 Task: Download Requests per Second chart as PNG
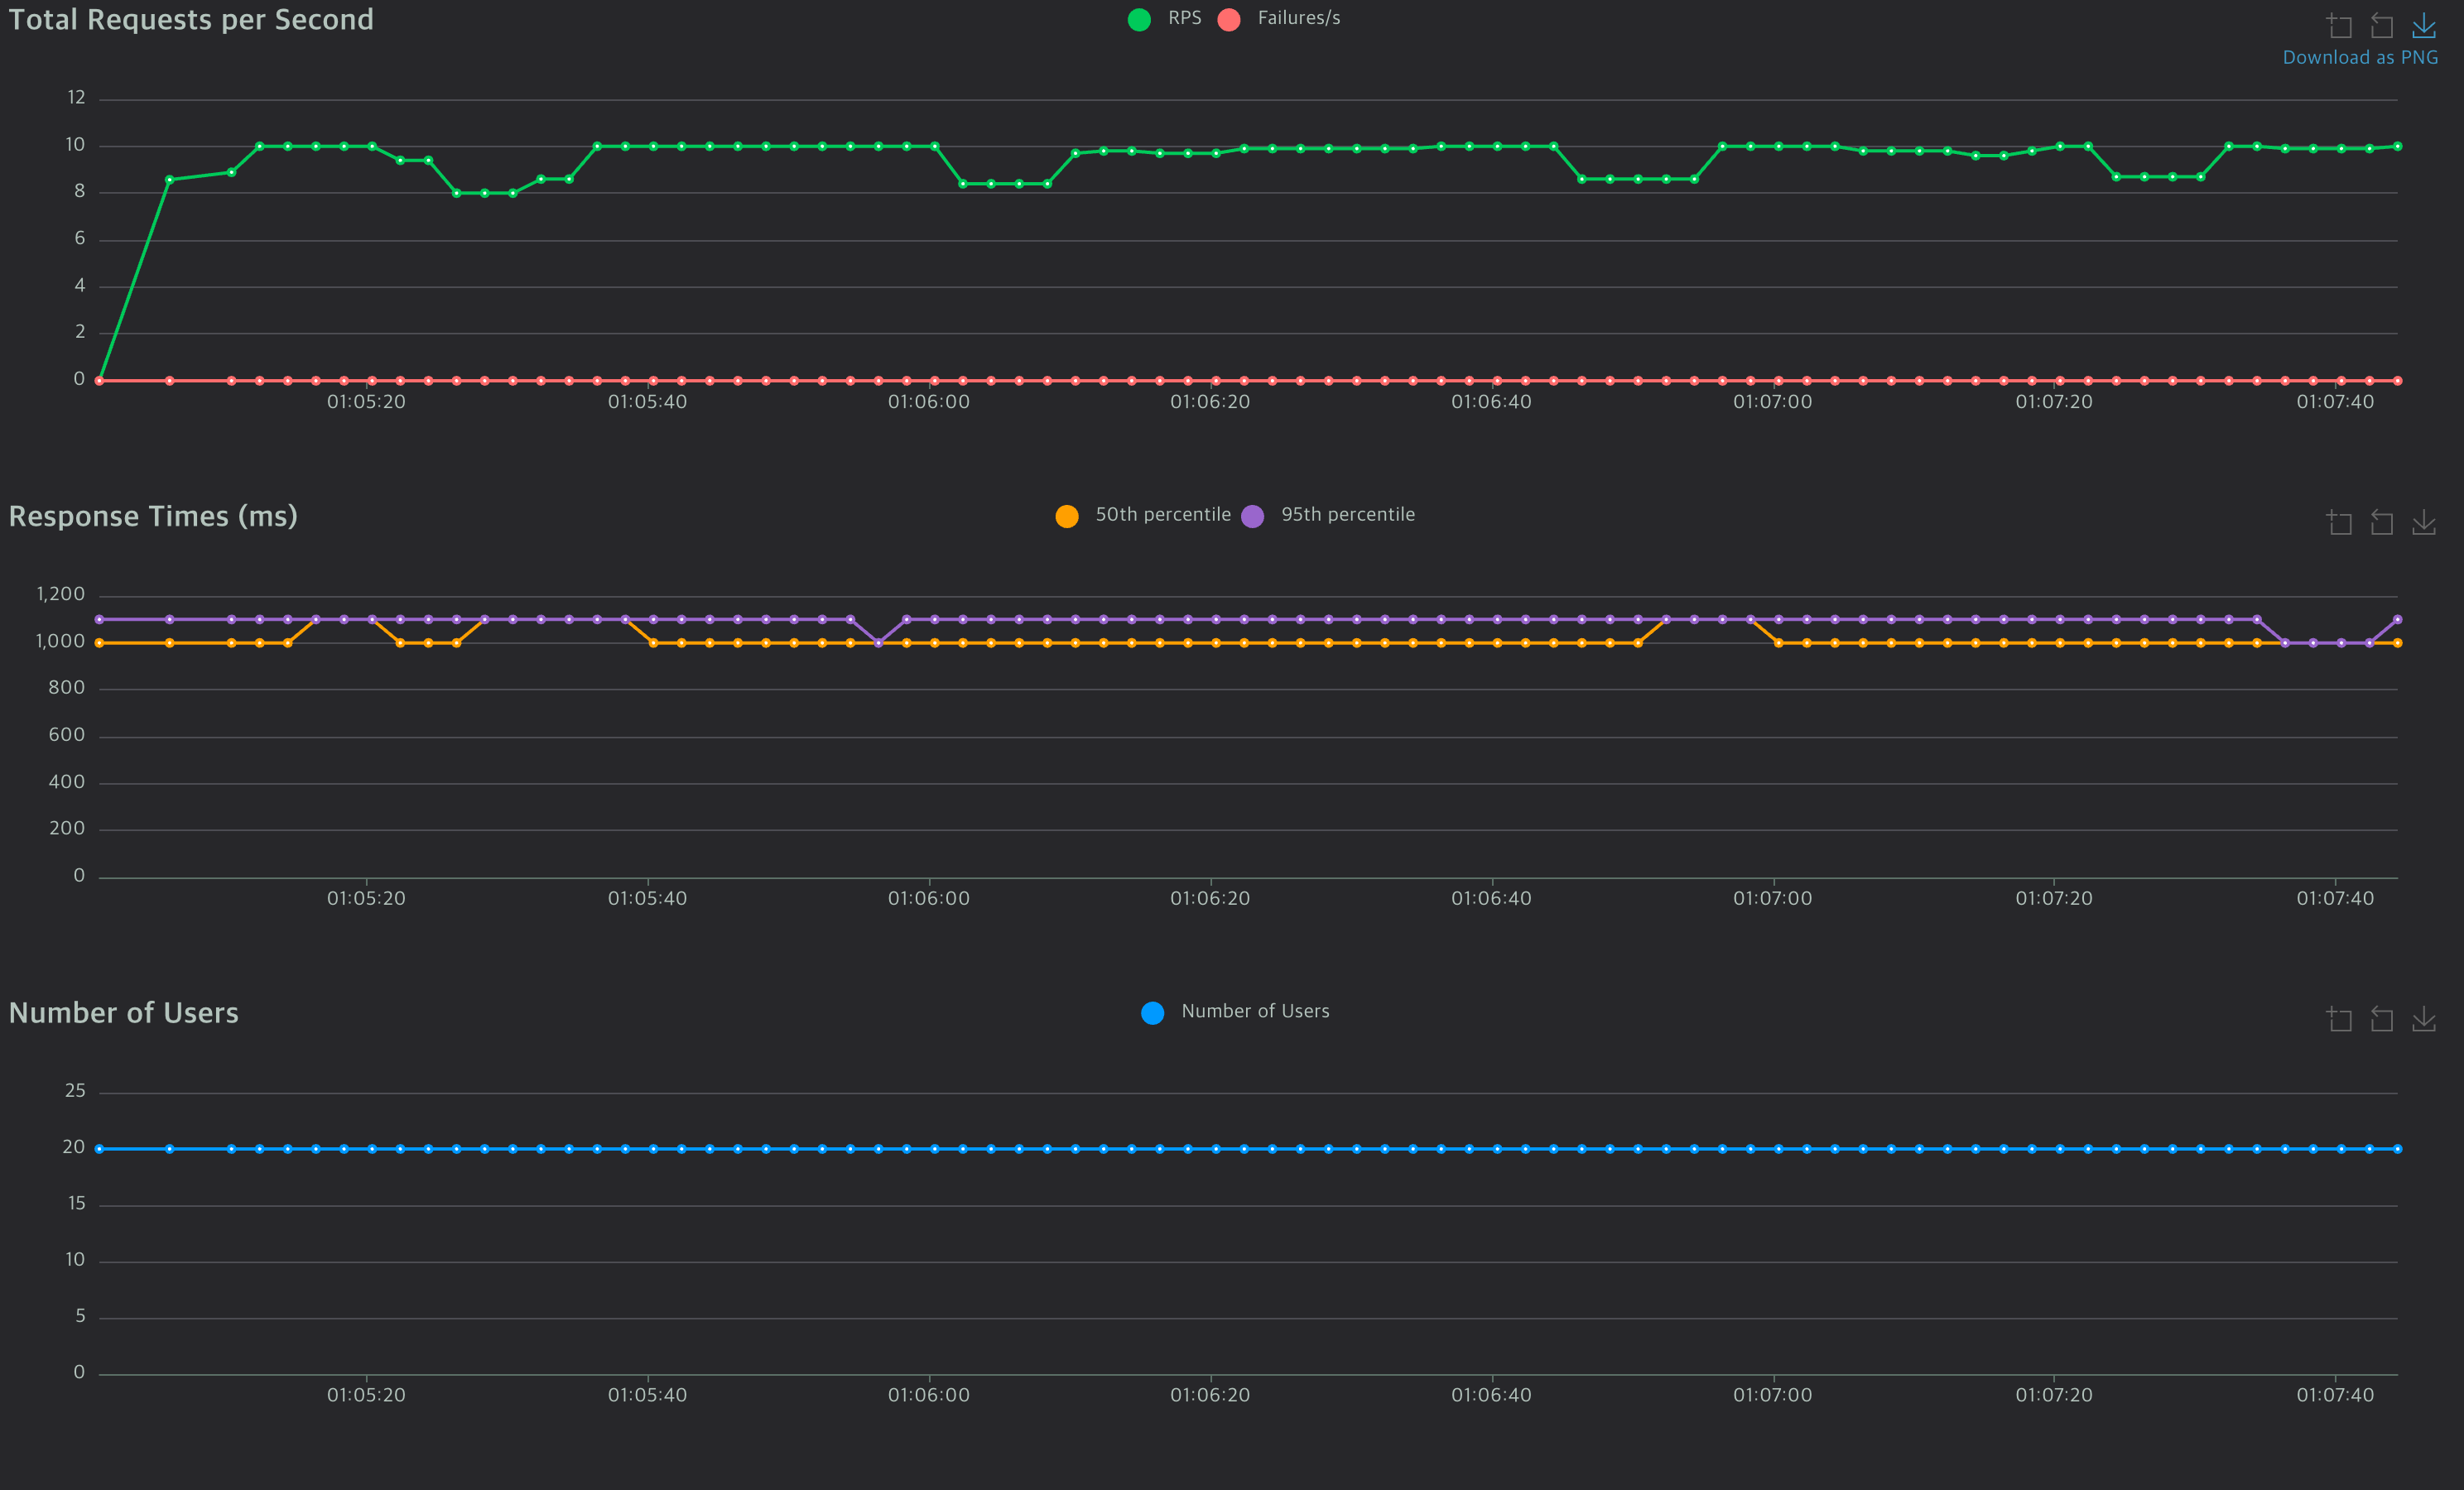click(2423, 25)
